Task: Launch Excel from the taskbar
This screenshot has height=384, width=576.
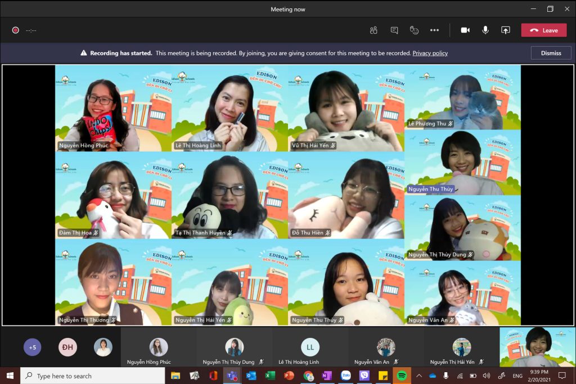Action: [x=270, y=376]
